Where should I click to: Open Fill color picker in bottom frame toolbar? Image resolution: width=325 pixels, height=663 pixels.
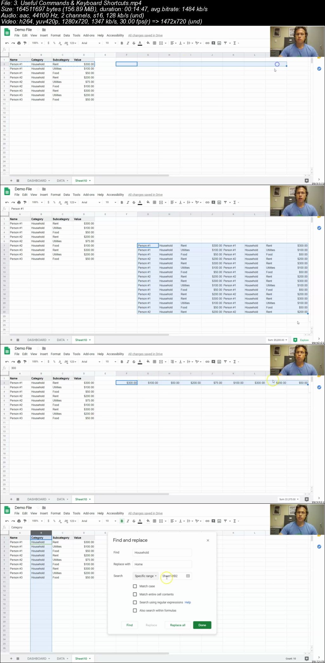coord(148,521)
